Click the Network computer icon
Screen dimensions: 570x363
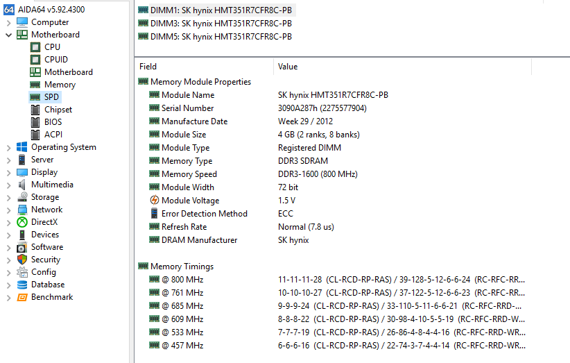tap(21, 210)
